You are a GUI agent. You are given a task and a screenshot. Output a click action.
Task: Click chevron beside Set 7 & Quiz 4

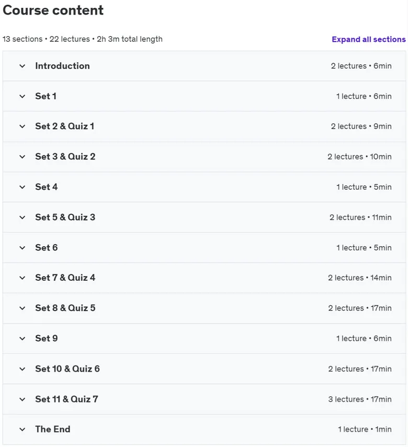tap(22, 278)
